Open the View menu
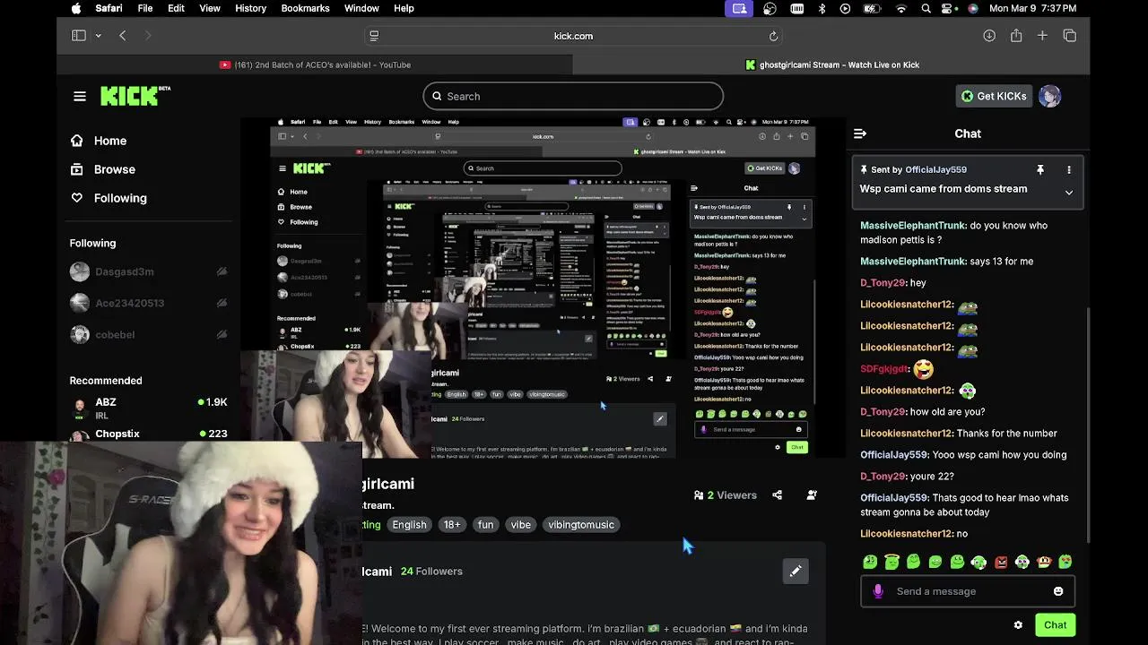 pyautogui.click(x=210, y=8)
